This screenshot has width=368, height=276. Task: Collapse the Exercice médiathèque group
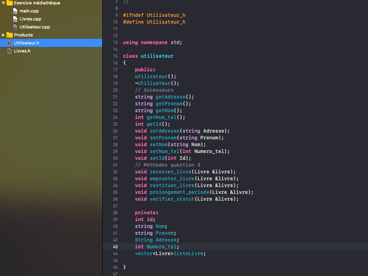pos(4,3)
